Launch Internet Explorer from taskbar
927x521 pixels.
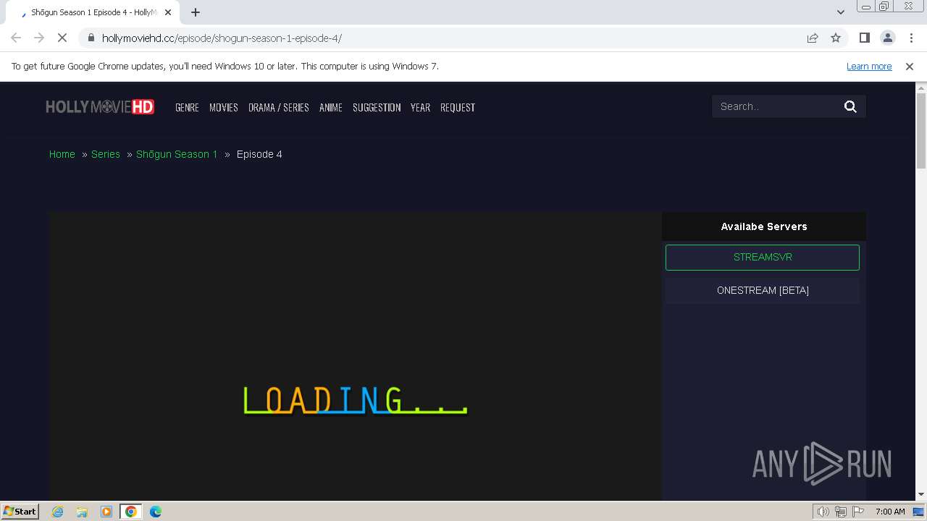click(57, 511)
